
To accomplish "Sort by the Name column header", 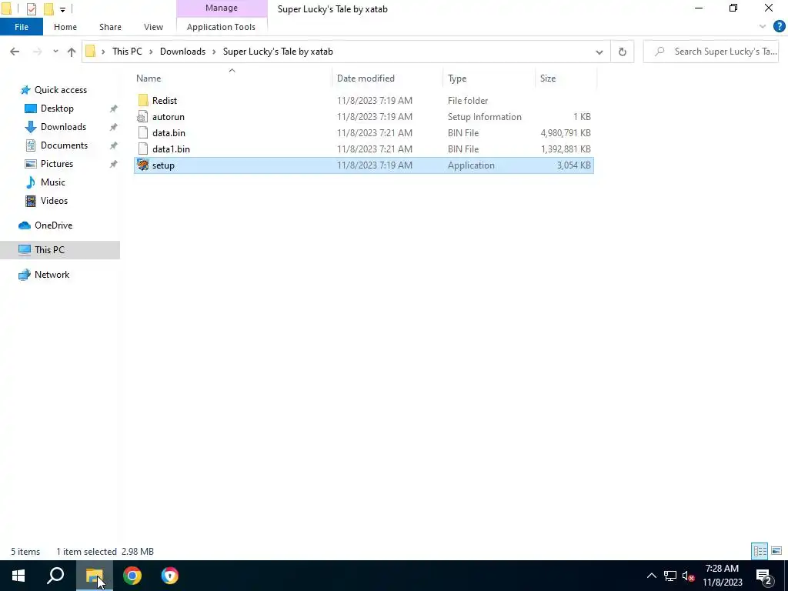I will [x=149, y=78].
